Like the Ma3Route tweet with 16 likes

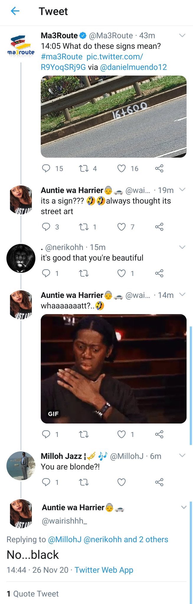click(x=122, y=168)
